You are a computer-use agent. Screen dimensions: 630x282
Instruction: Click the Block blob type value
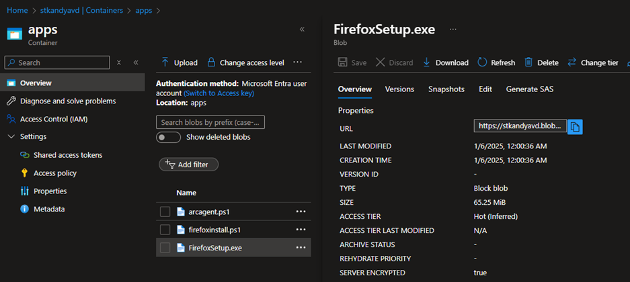(x=491, y=188)
